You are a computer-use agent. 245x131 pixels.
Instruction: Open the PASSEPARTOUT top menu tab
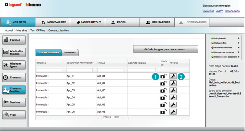click(x=89, y=22)
